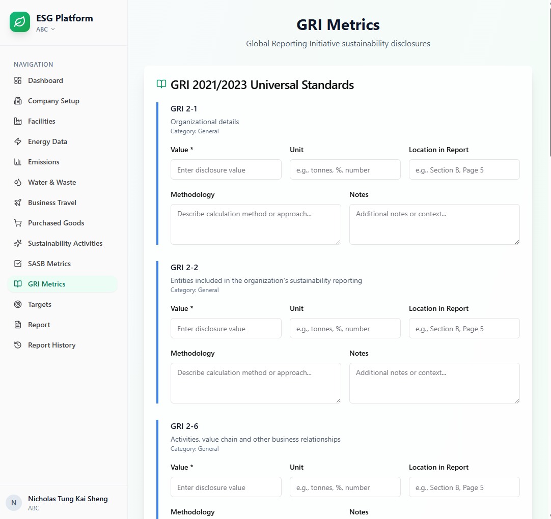Click the Business Travel airplane icon
The image size is (551, 519).
(18, 203)
